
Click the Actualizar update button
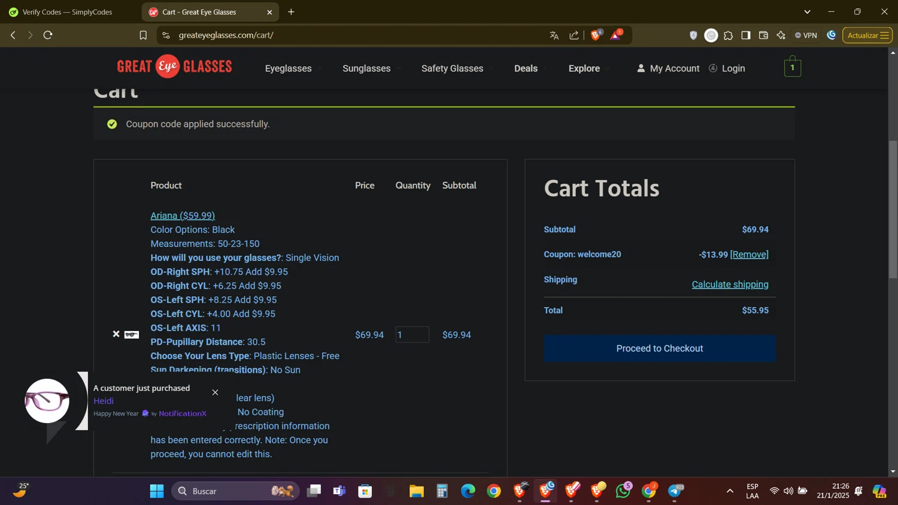pyautogui.click(x=867, y=35)
